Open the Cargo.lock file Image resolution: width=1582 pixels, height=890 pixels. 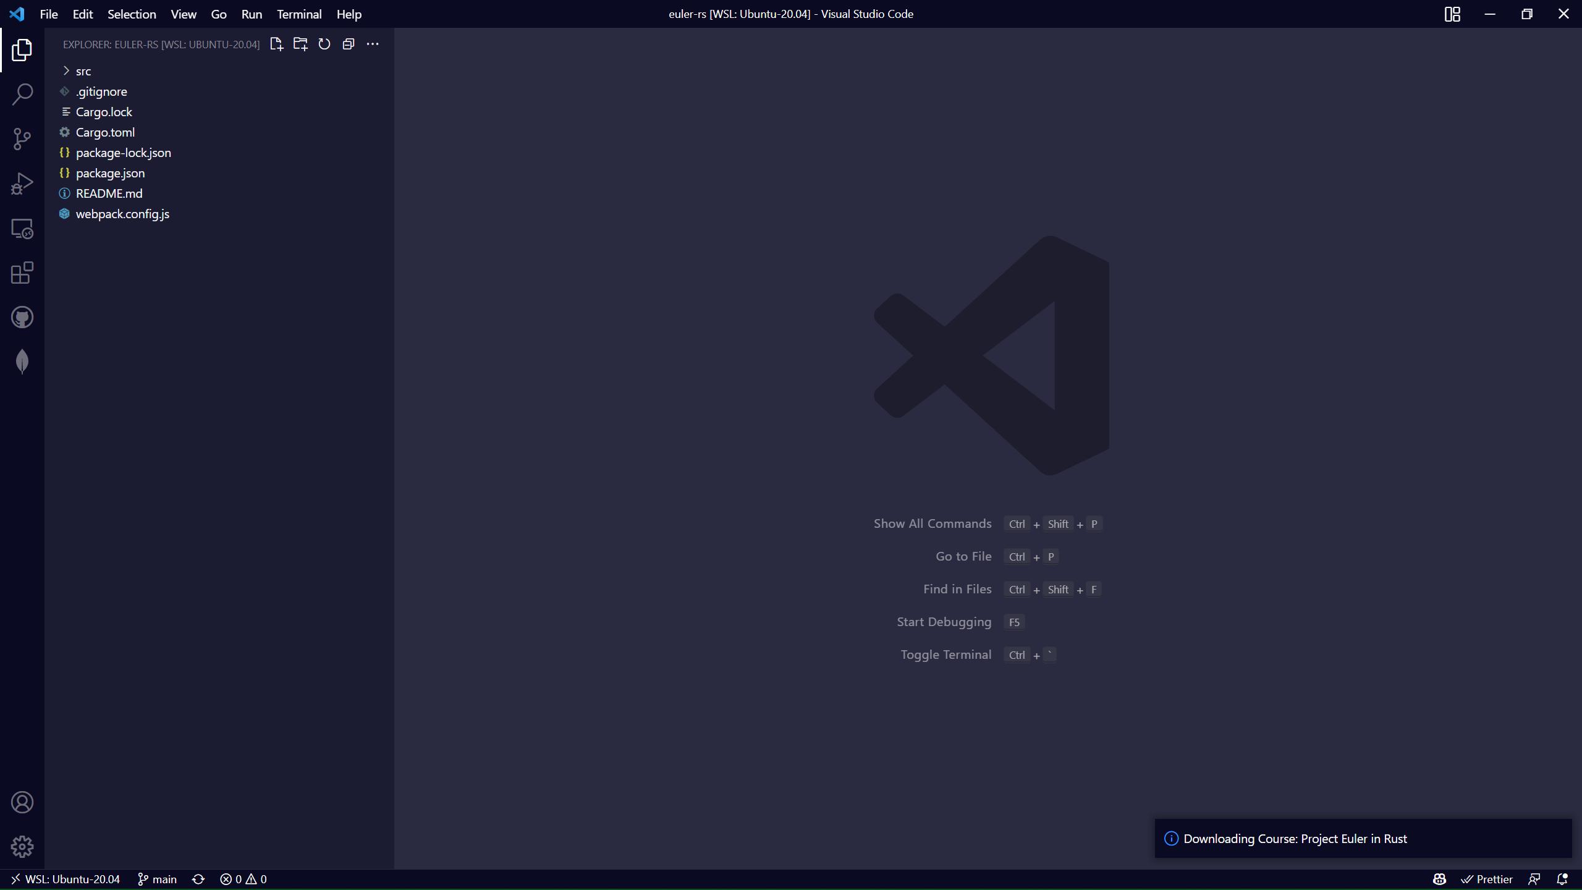tap(219, 112)
